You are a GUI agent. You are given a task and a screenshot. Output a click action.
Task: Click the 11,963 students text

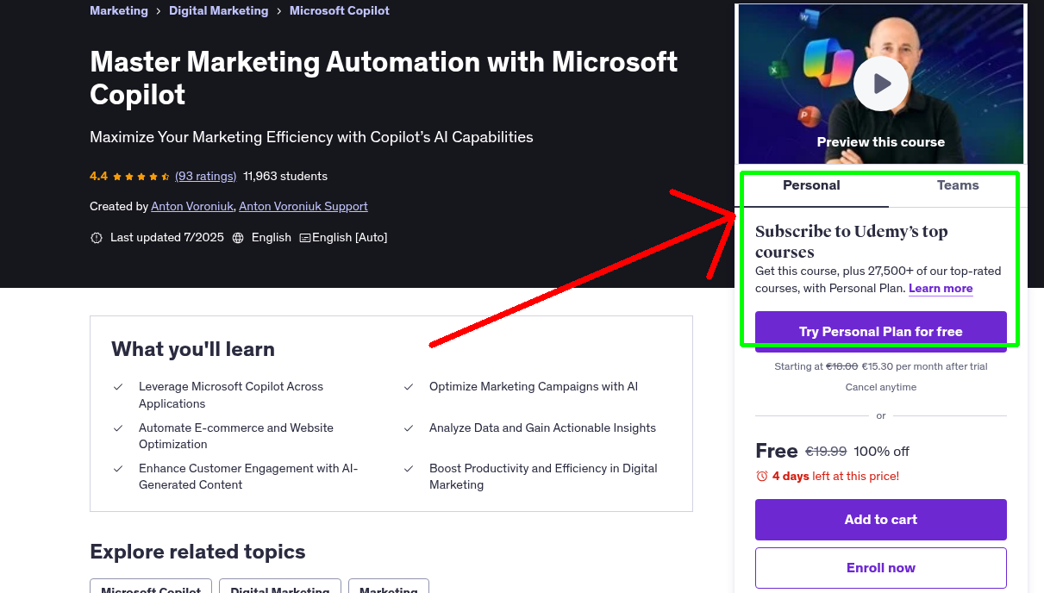point(285,176)
